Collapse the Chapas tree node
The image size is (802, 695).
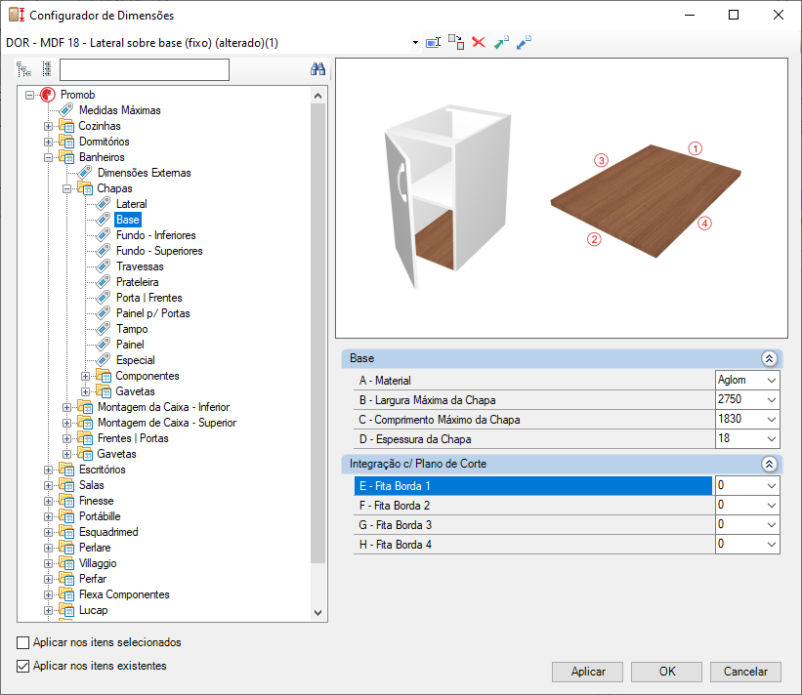pyautogui.click(x=66, y=188)
